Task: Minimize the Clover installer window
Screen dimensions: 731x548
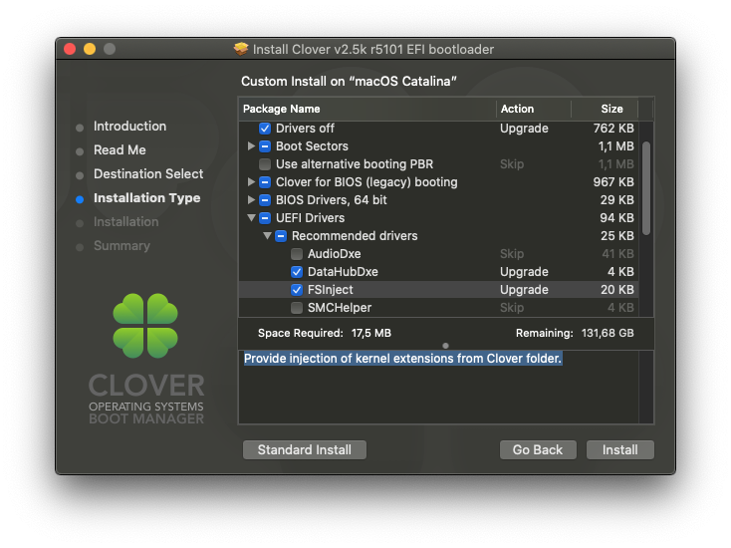Action: pyautogui.click(x=90, y=49)
